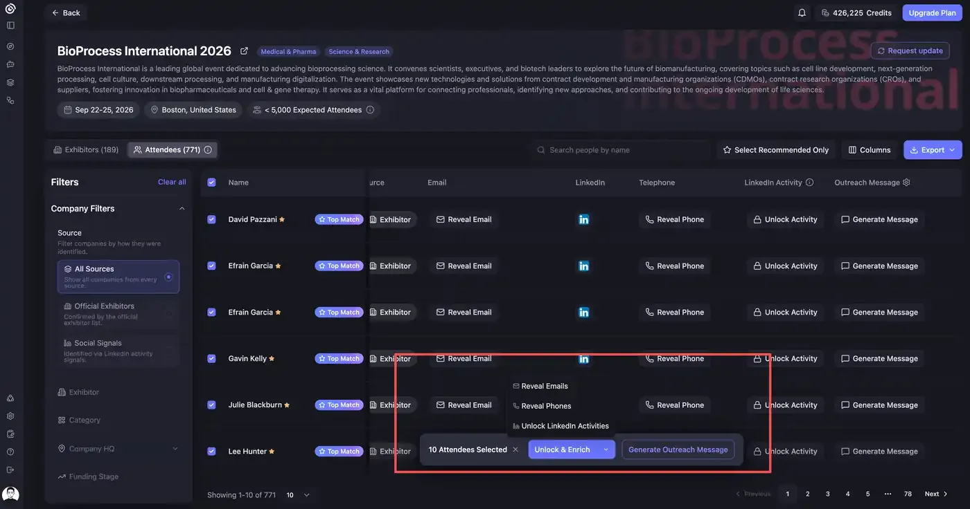
Task: Click Upgrade Plan button
Action: coord(932,12)
